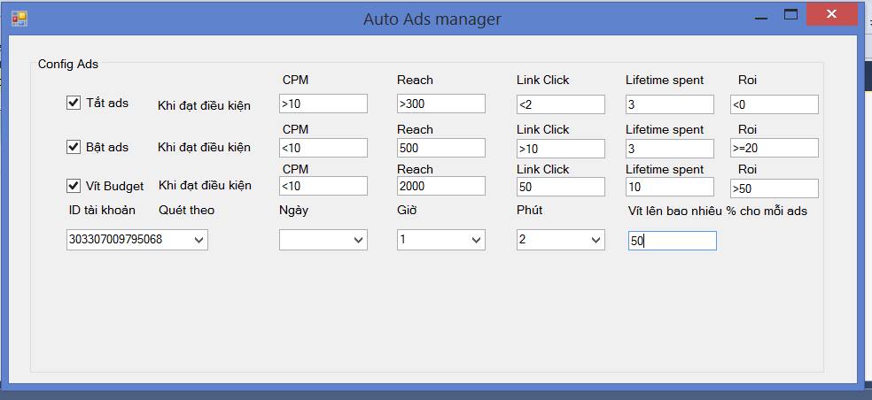Open the ID tài khoản account dropdown

198,240
